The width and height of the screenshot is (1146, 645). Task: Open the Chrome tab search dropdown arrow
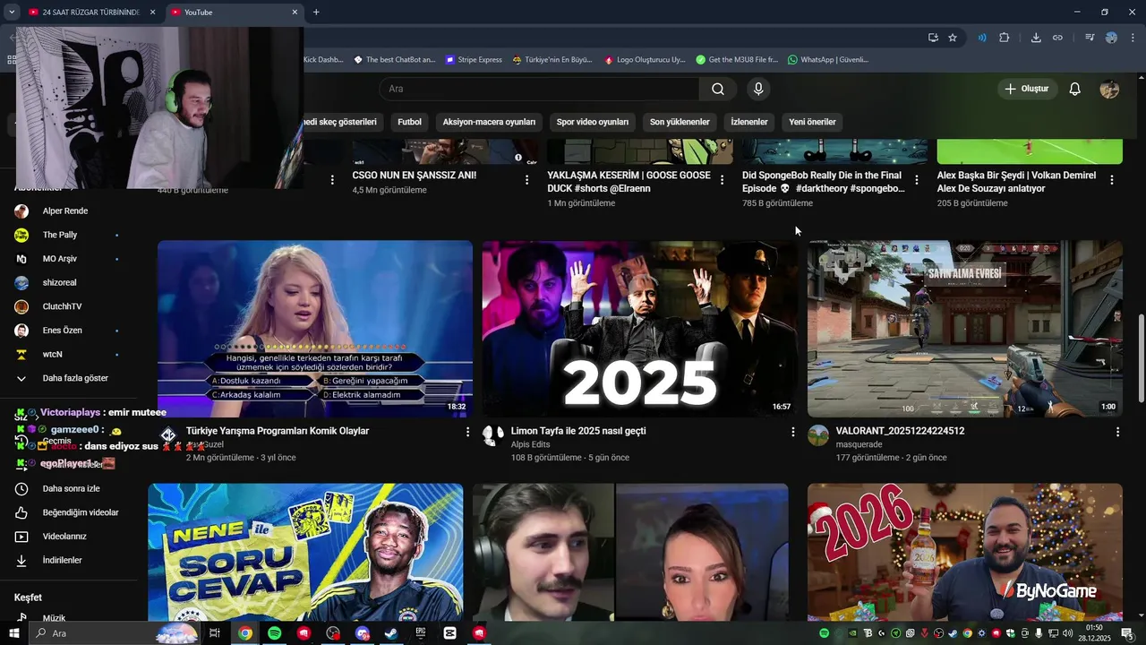click(12, 13)
